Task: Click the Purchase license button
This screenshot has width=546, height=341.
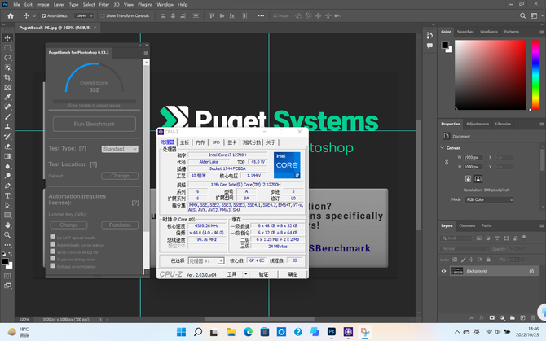Action: click(120, 225)
